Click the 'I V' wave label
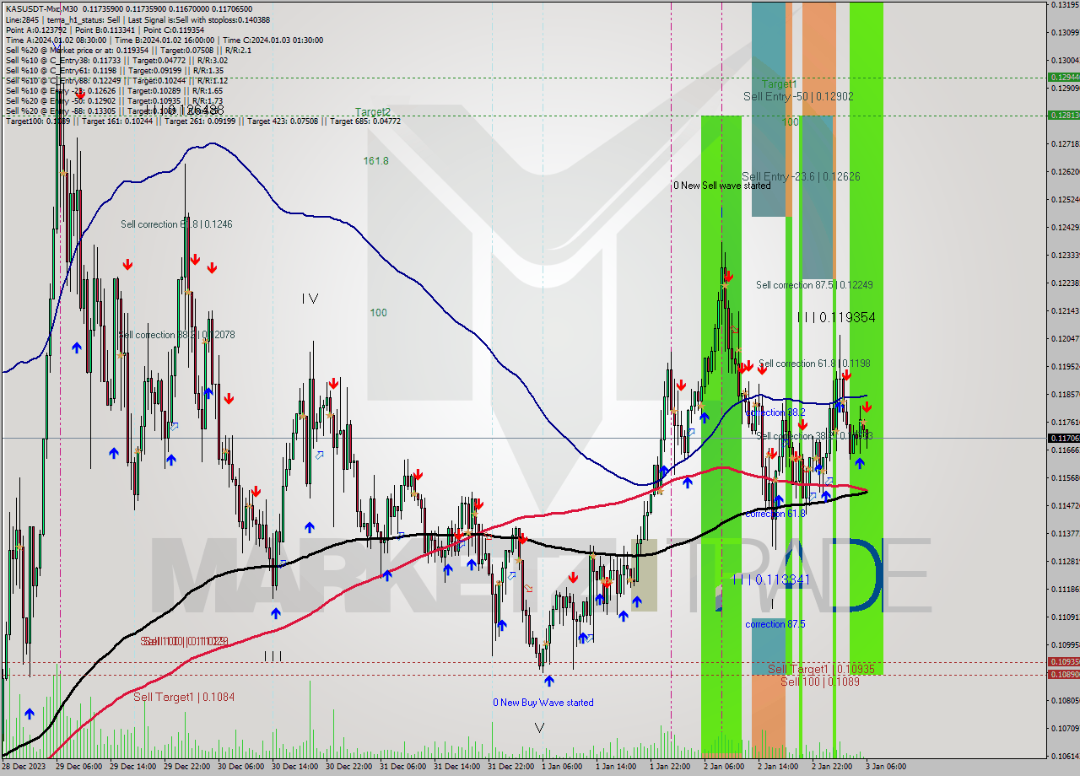Screen dimensions: 1080x776 coord(310,299)
